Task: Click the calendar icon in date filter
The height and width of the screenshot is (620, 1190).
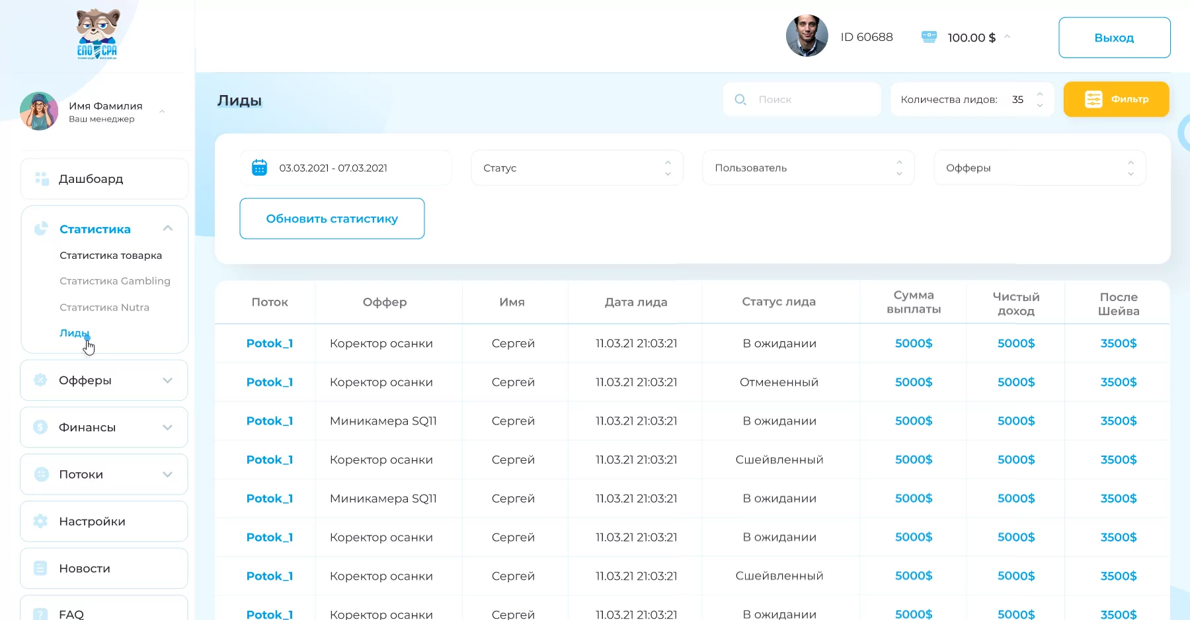Action: [260, 168]
